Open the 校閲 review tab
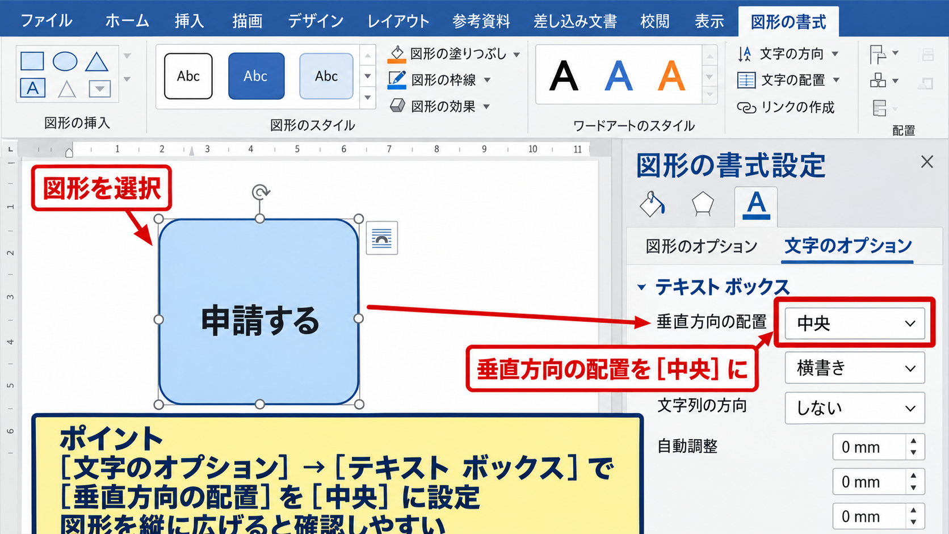 pos(655,21)
